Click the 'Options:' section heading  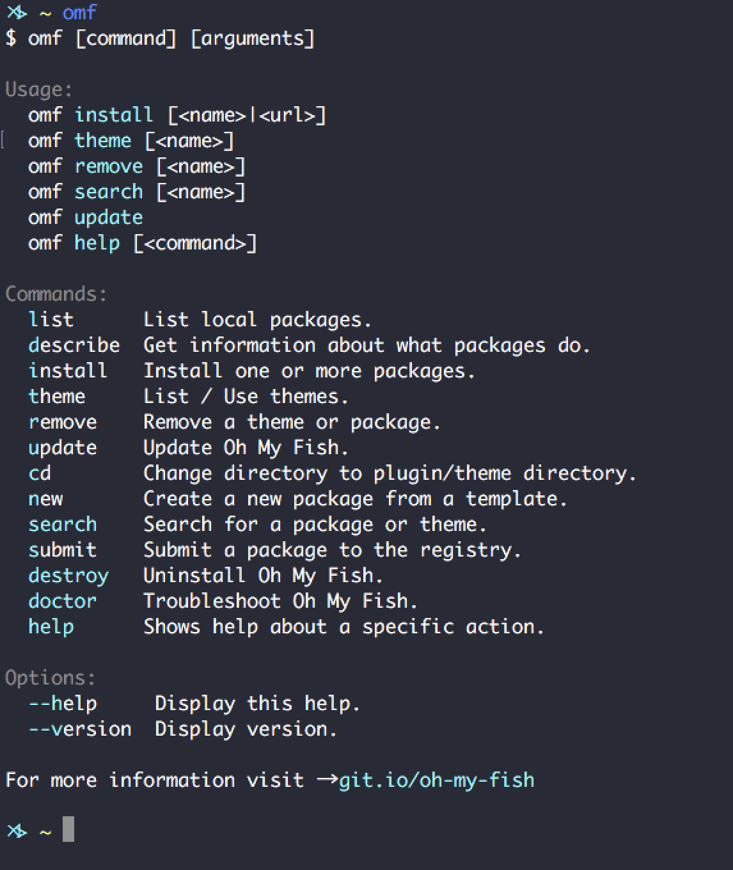click(51, 678)
